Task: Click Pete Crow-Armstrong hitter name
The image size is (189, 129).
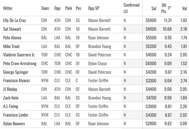Action: pyautogui.click(x=20, y=63)
